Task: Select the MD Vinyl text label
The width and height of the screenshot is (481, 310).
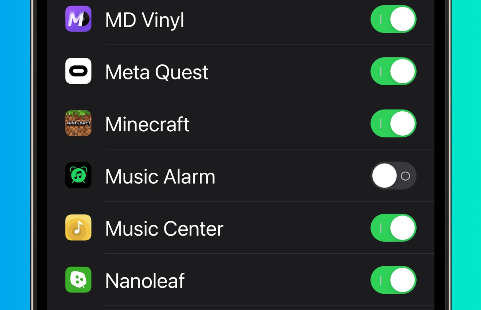Action: 145,21
